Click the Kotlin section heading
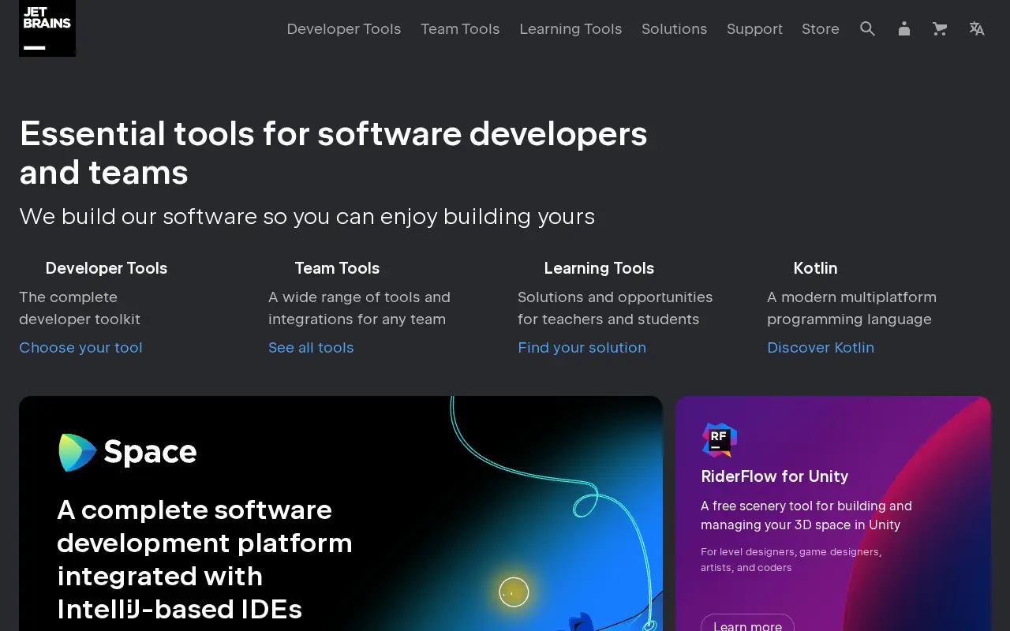Viewport: 1010px width, 631px height. (815, 268)
